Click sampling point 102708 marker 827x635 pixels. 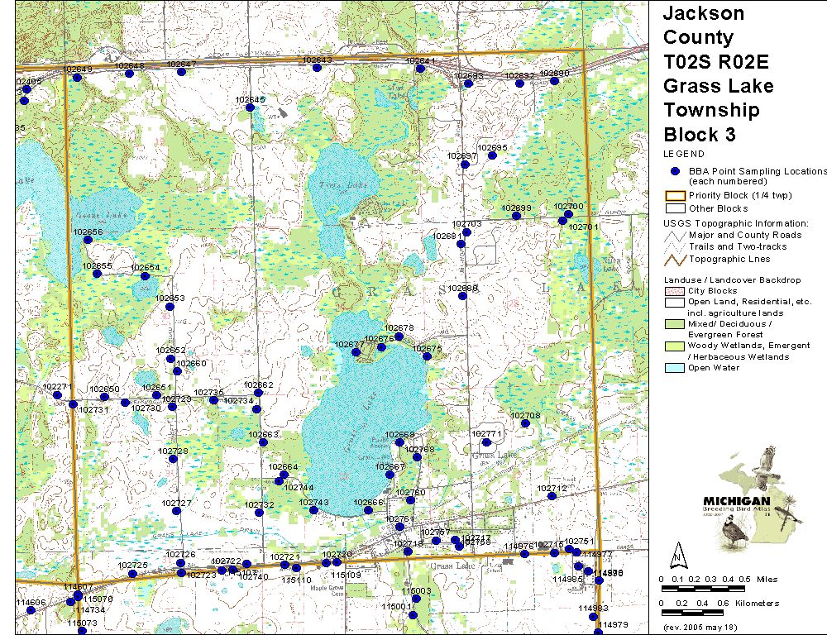click(x=525, y=423)
